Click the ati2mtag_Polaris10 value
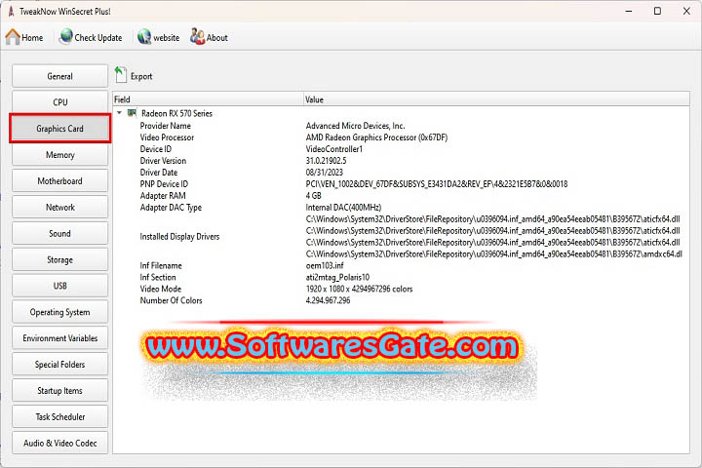 (337, 277)
